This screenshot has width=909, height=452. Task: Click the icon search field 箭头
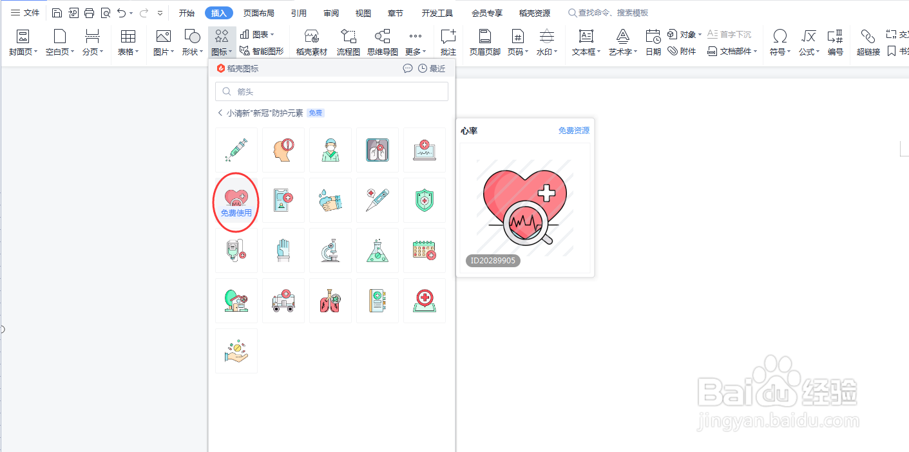click(x=332, y=91)
